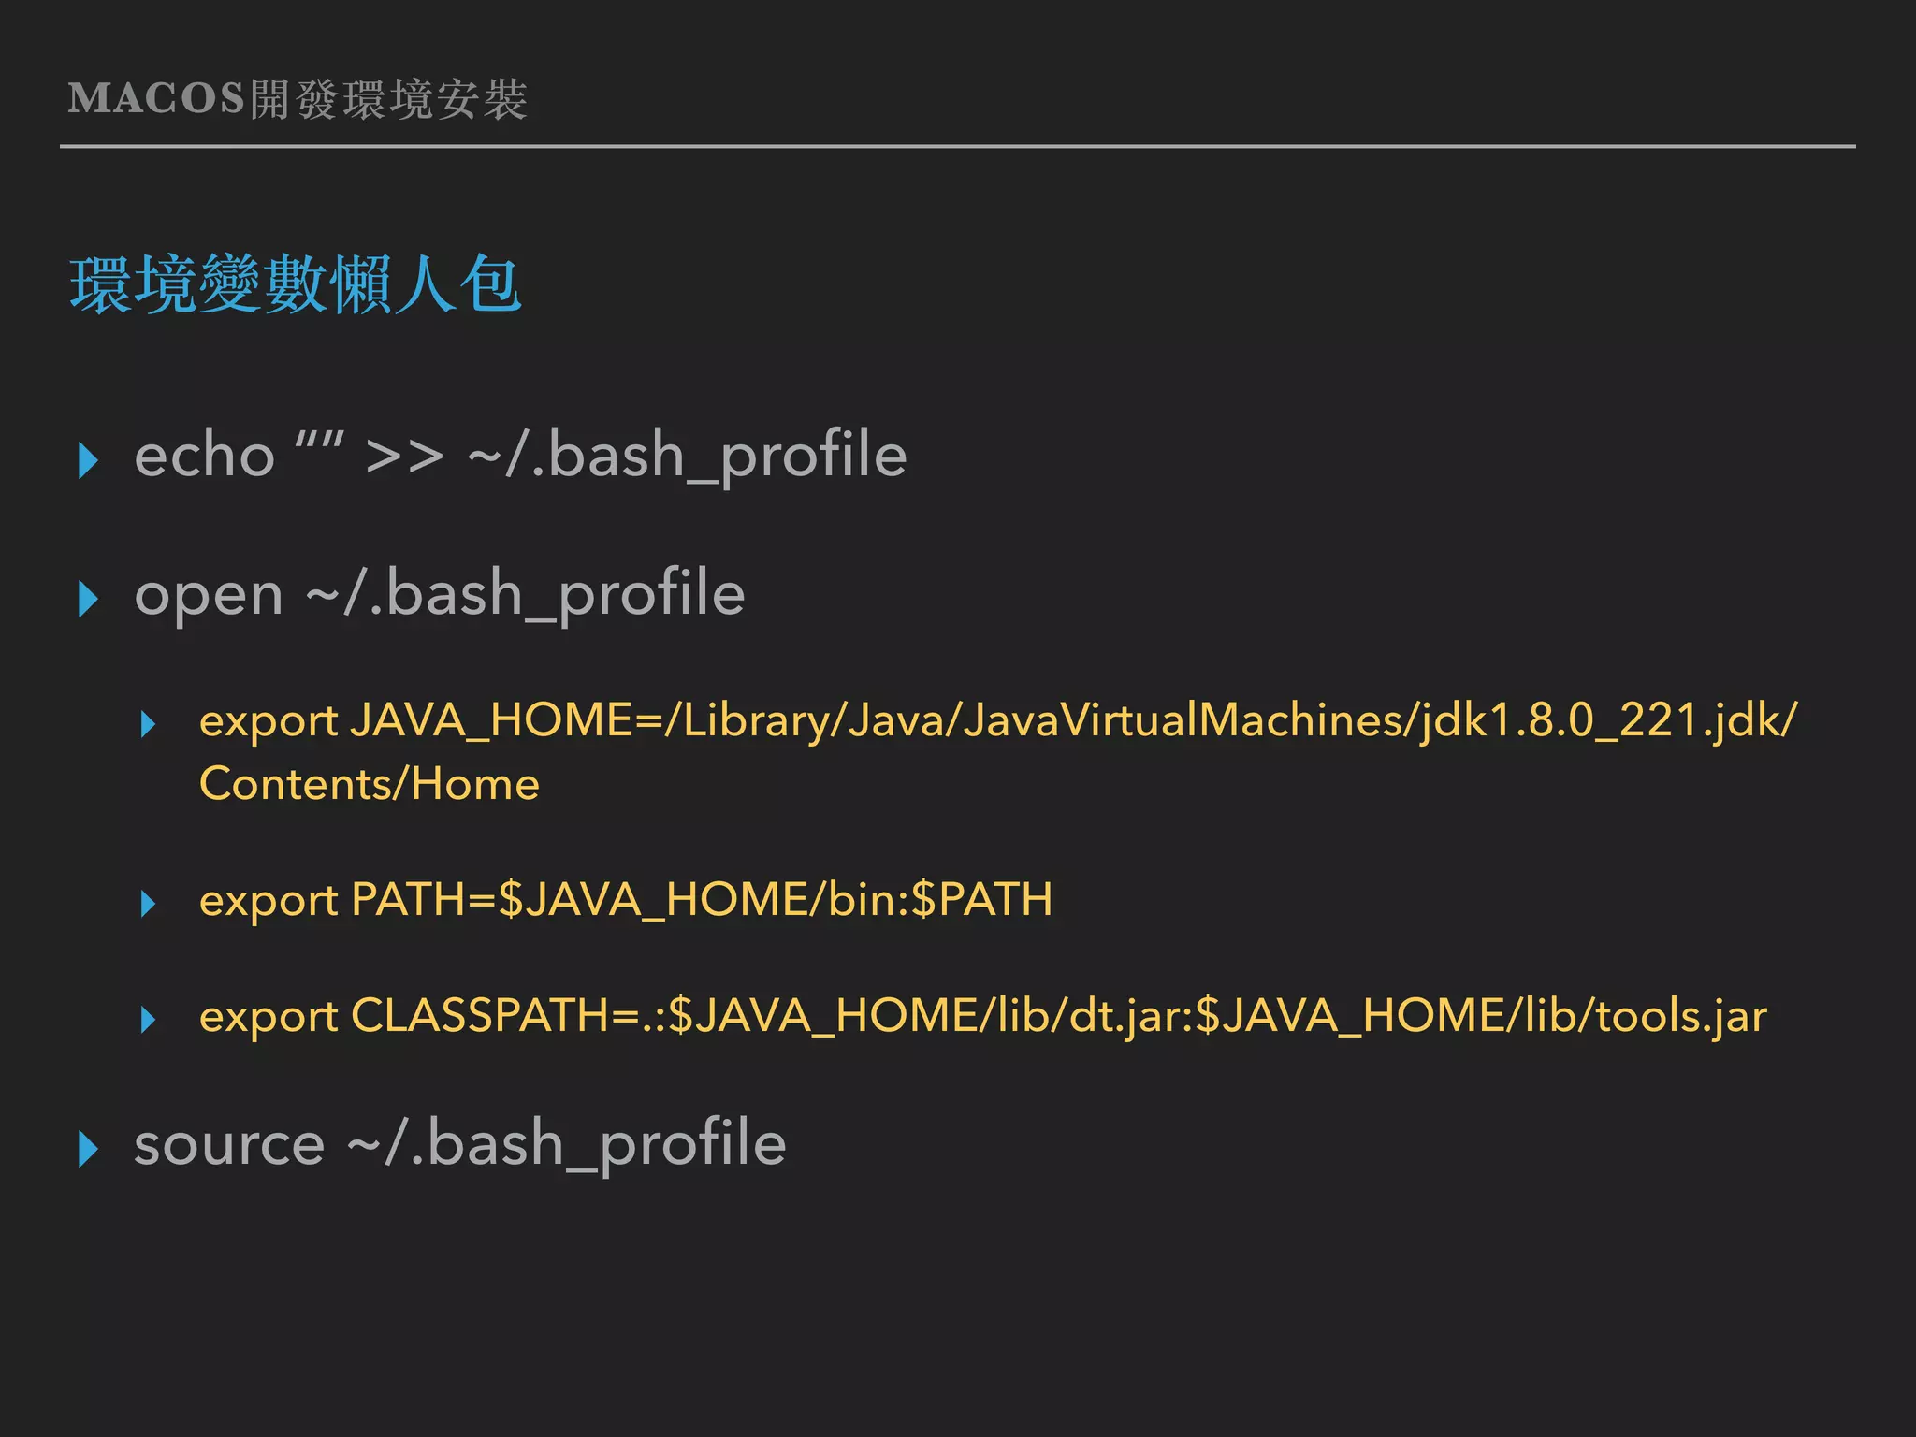
Task: Click the bullet arrow beside "export PATH"
Action: point(148,904)
